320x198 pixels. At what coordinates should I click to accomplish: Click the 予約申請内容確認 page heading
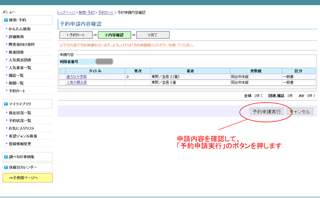tap(80, 24)
